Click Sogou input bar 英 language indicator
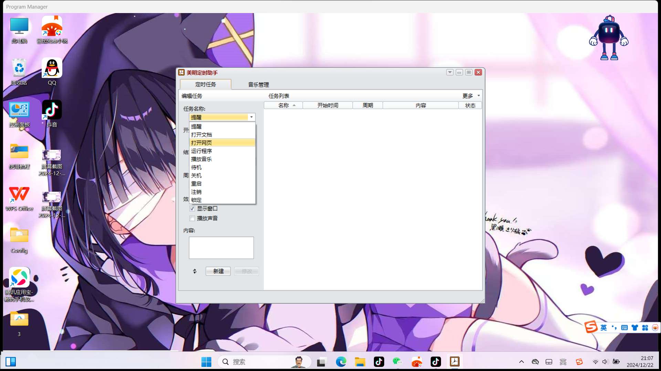Image resolution: width=661 pixels, height=371 pixels. pos(604,328)
